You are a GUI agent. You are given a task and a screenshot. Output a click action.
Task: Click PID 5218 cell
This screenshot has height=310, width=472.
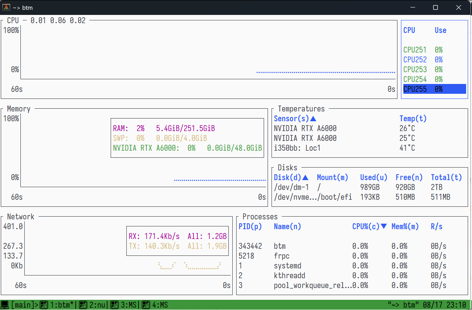[x=246, y=256]
